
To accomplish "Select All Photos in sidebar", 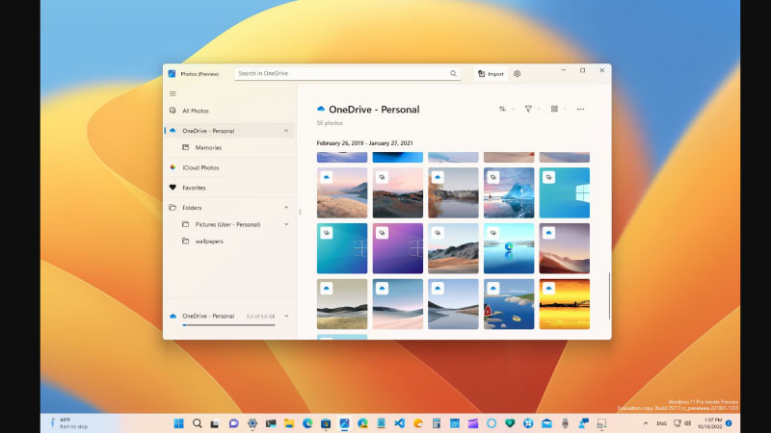I will [x=196, y=111].
